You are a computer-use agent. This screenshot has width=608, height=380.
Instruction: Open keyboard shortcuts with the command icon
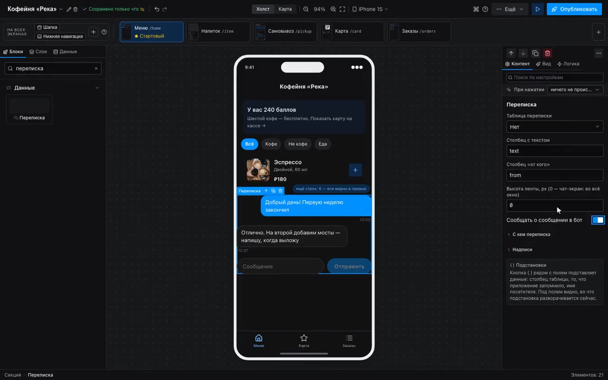tap(476, 9)
